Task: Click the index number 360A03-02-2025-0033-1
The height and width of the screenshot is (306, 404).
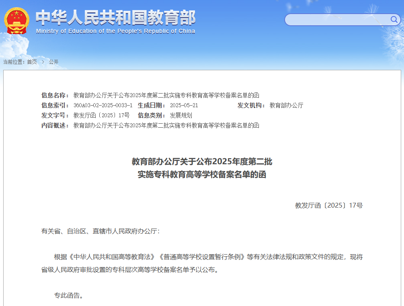Action: click(x=103, y=105)
